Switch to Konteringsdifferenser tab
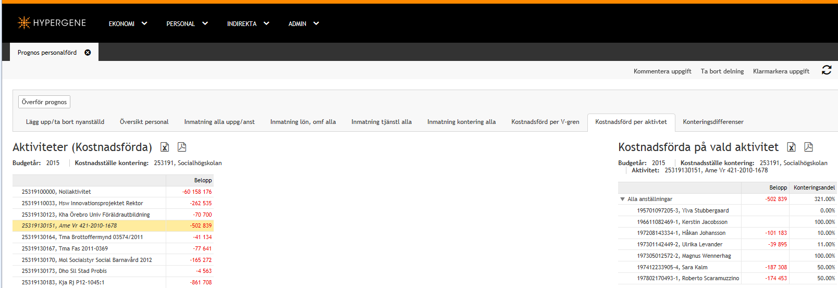This screenshot has height=288, width=838. click(x=713, y=122)
